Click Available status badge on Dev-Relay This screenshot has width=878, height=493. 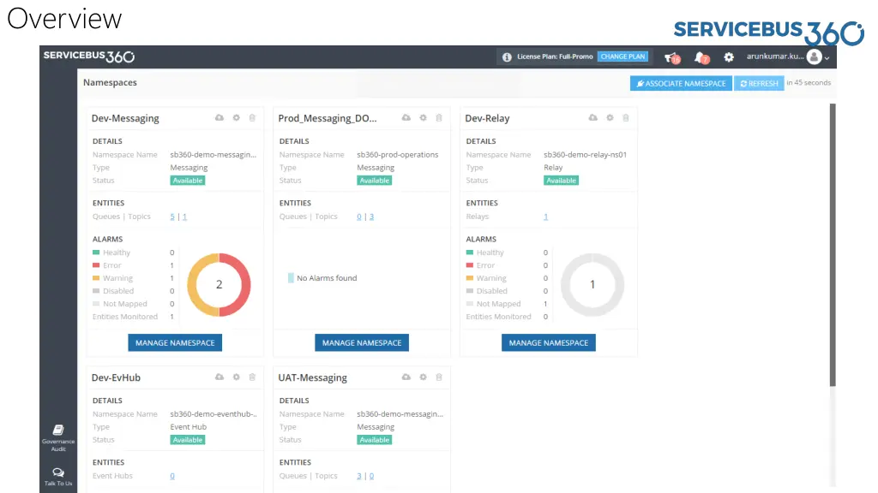click(561, 181)
